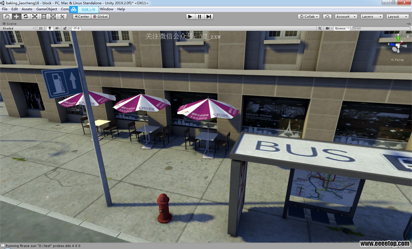Screen dimensions: 412x249
Task: Open the GameObject menu
Action: 47,9
